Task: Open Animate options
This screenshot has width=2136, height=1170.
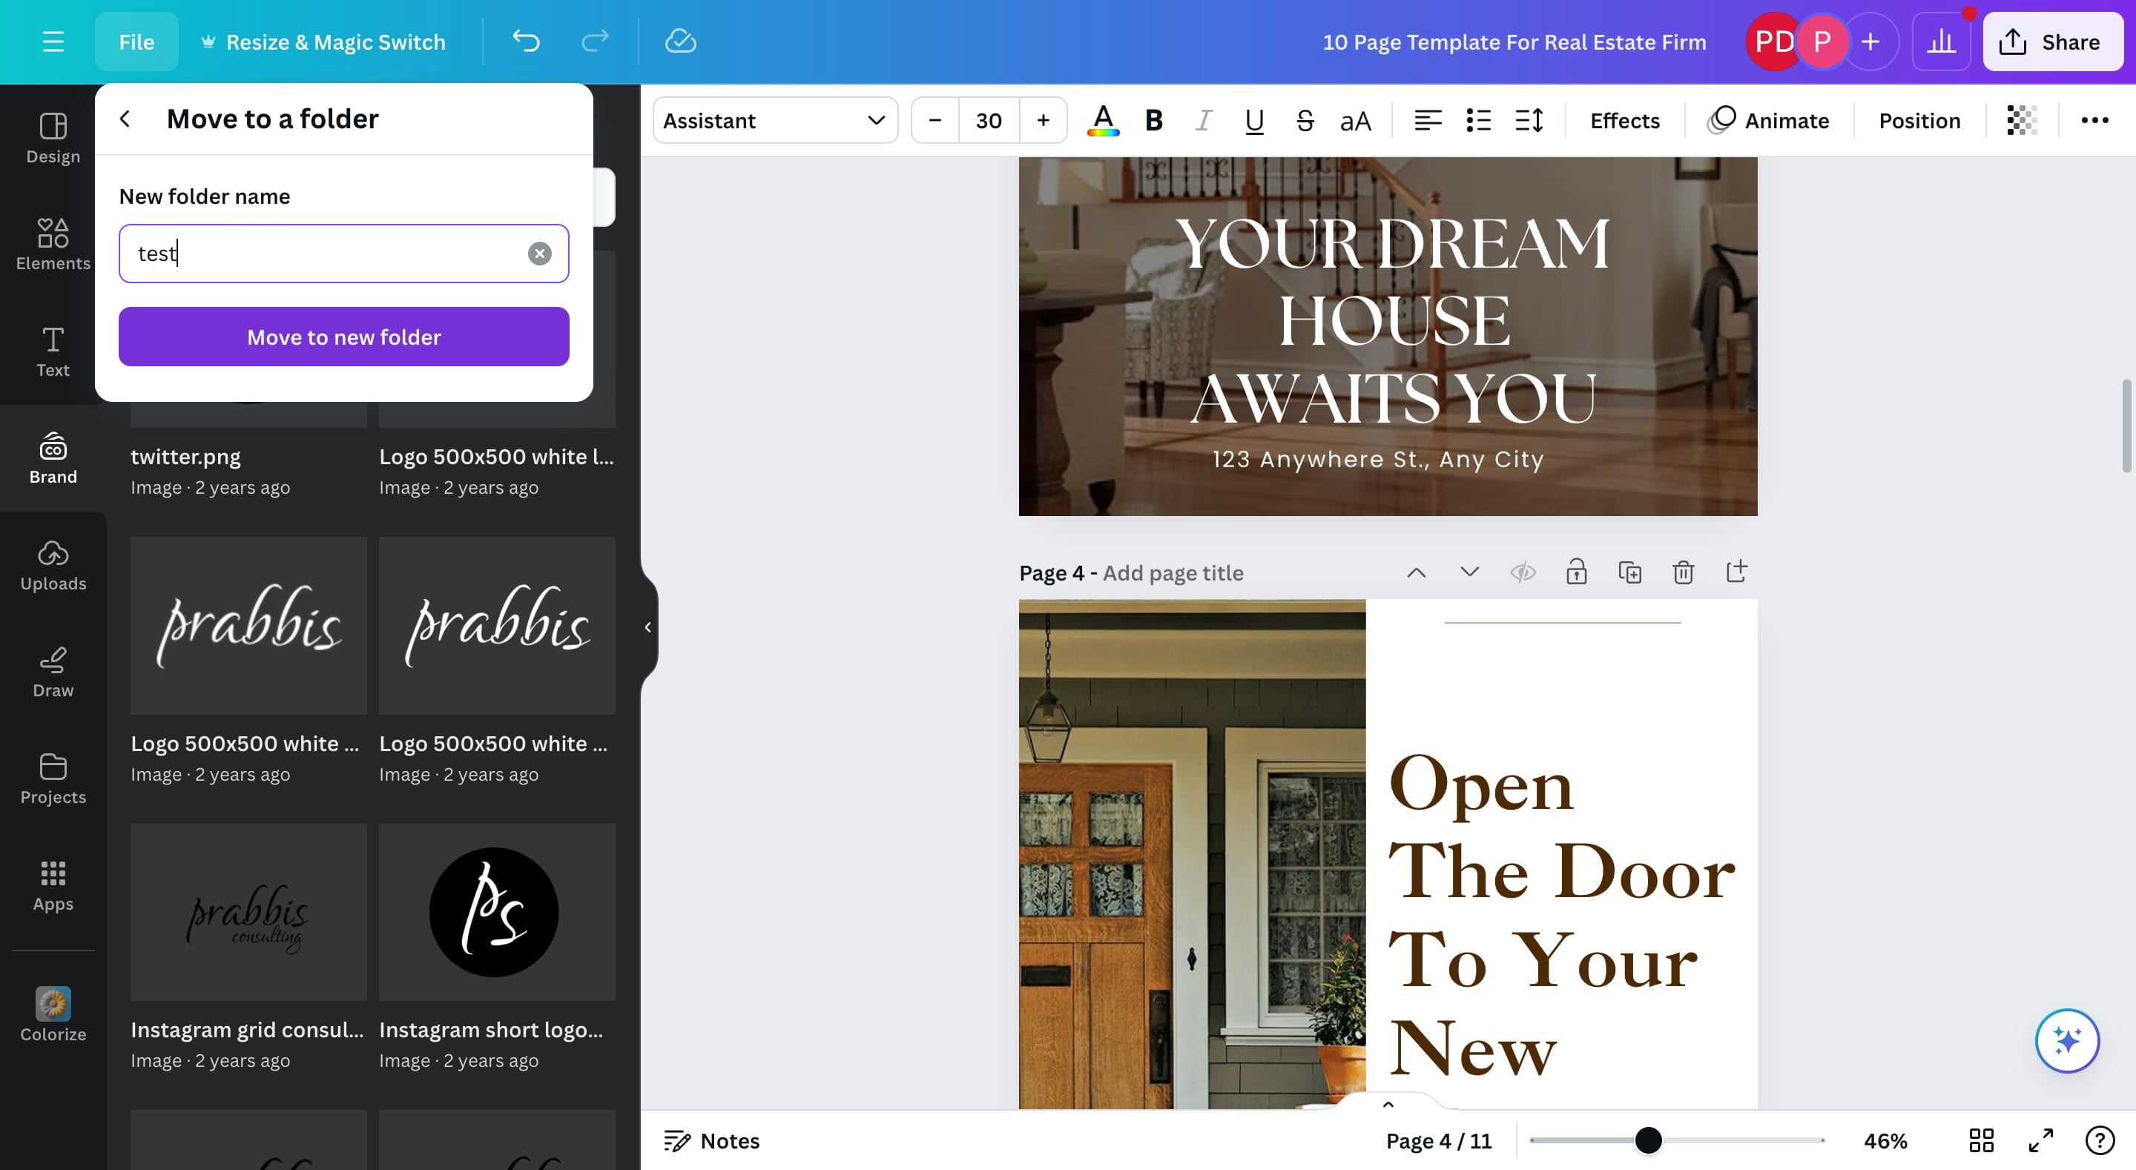Action: click(x=1769, y=120)
